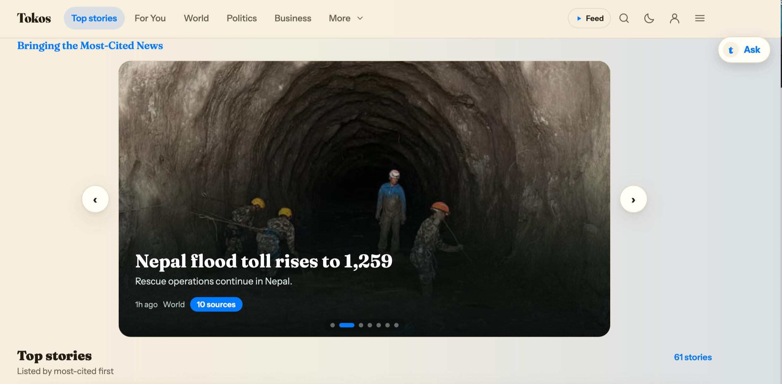The width and height of the screenshot is (782, 384).
Task: Go to previous carousel slide arrow
Action: tap(95, 199)
